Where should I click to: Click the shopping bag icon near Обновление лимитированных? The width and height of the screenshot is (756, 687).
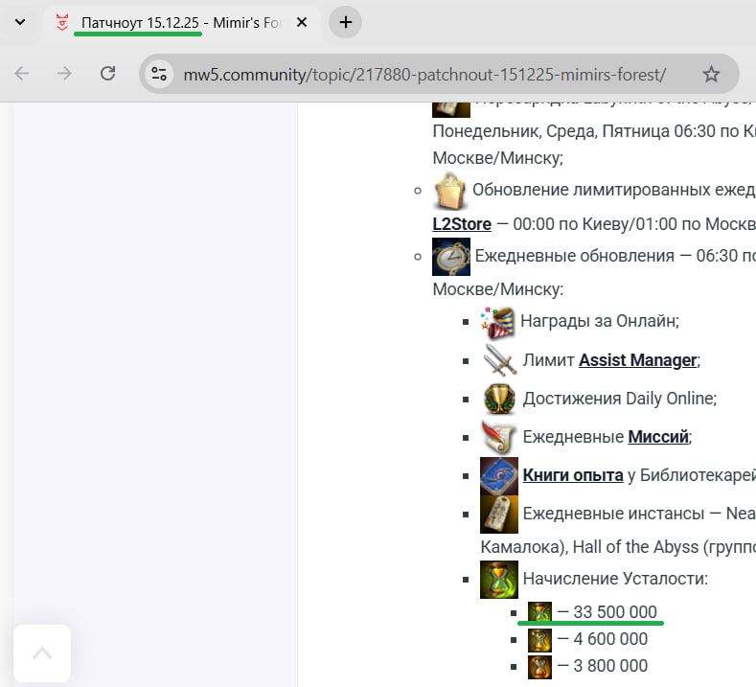pyautogui.click(x=450, y=191)
